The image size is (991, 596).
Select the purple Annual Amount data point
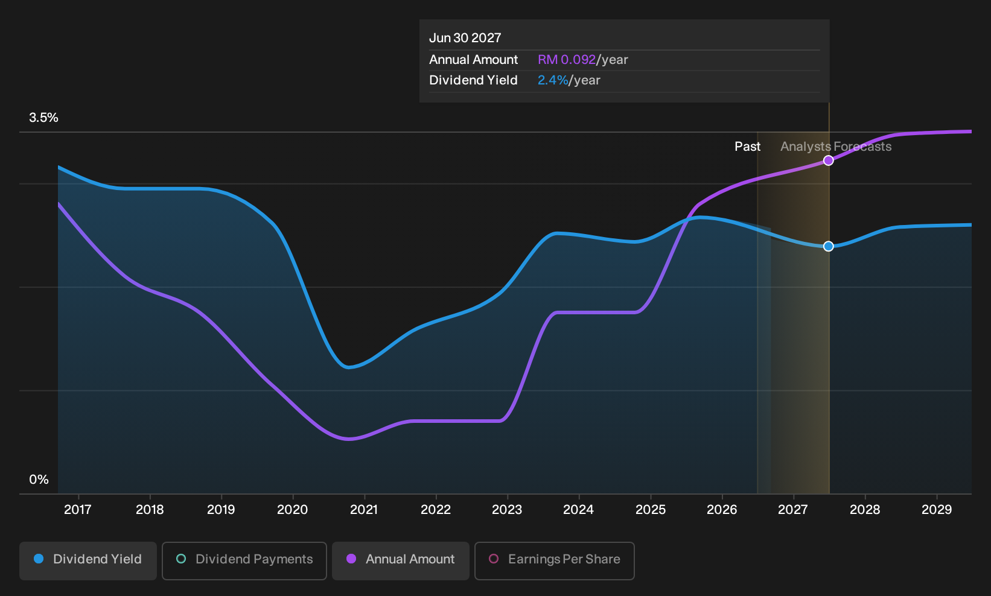click(x=829, y=160)
